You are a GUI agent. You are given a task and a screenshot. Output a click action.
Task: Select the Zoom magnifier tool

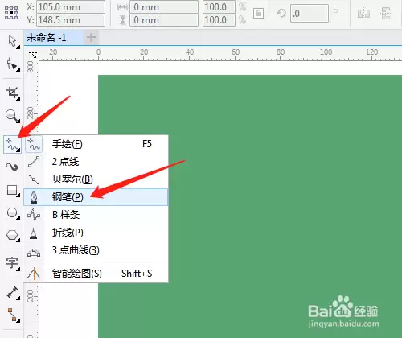12,116
